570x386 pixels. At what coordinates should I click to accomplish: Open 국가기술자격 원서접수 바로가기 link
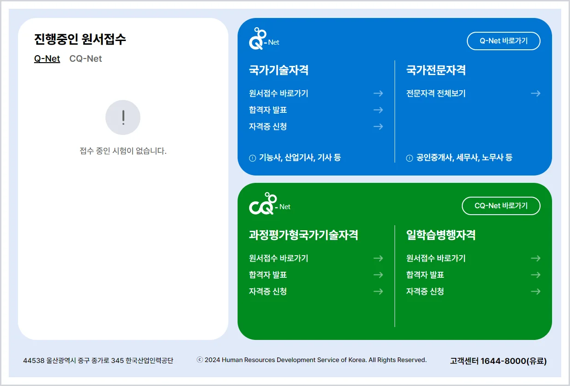279,94
